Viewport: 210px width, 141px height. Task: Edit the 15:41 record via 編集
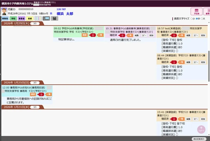tap(188, 119)
